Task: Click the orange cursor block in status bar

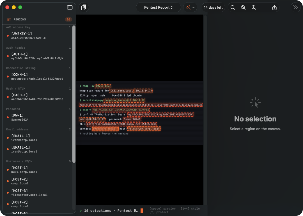Action: (142, 211)
